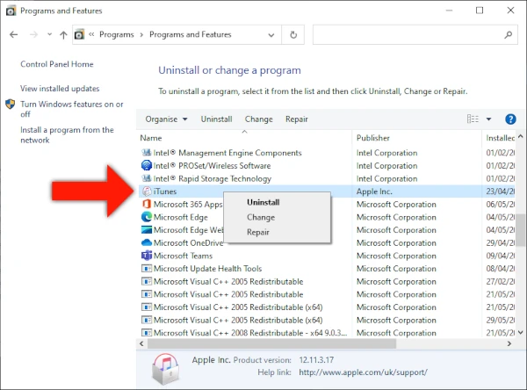Choose Uninstall from the context menu
The image size is (527, 390).
[x=263, y=202]
